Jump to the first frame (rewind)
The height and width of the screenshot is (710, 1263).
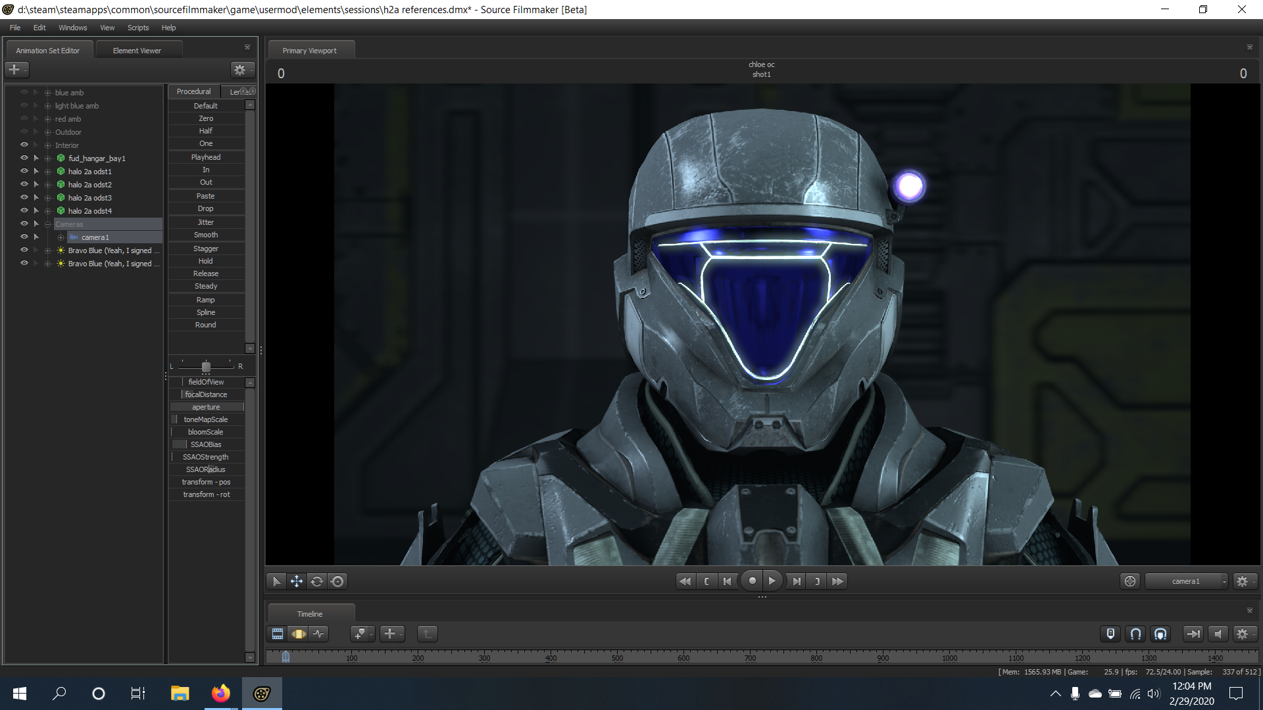click(685, 581)
